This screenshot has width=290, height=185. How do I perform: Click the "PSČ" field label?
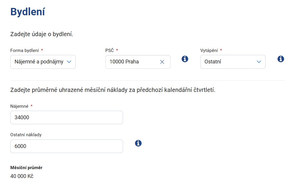point(110,50)
